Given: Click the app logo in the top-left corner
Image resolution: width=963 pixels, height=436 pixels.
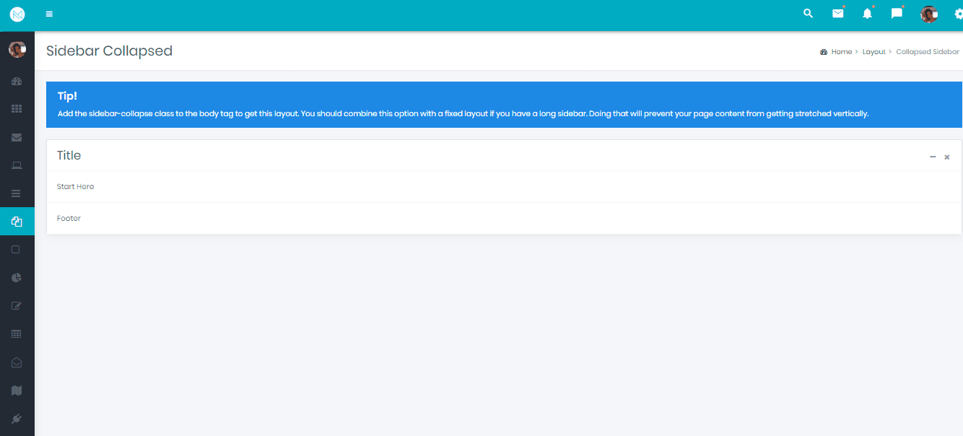Looking at the screenshot, I should (x=17, y=14).
